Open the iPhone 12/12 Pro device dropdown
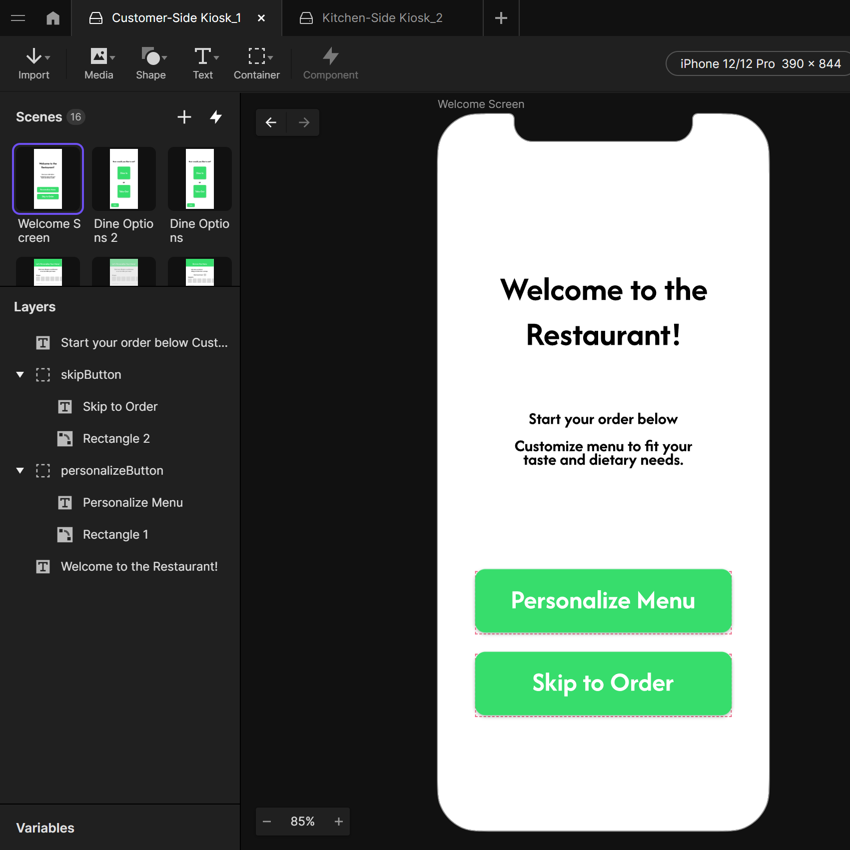850x850 pixels. (x=756, y=63)
